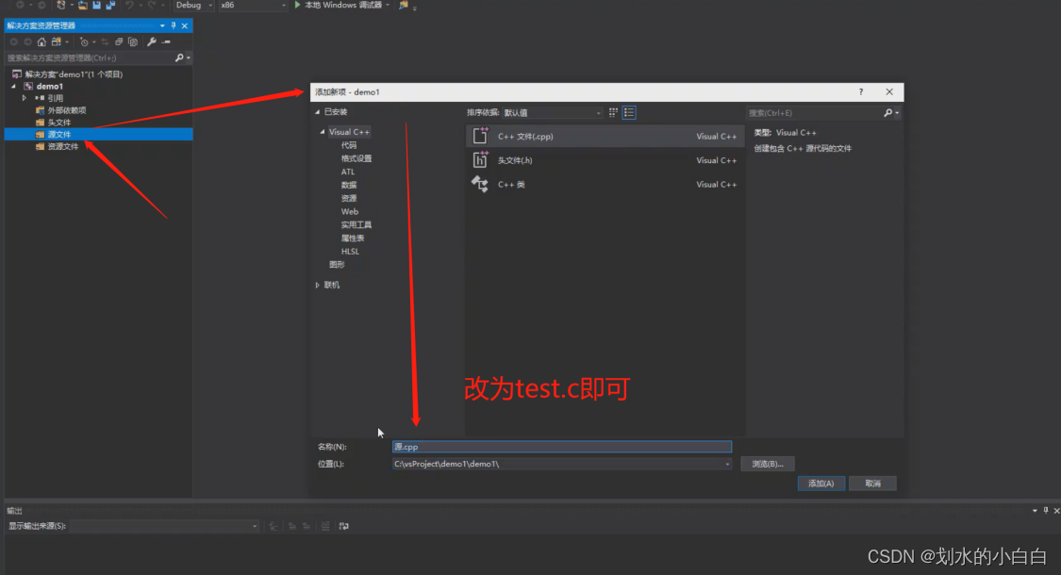Select 数据 category in dialog tree
This screenshot has height=575, width=1061.
coord(348,185)
